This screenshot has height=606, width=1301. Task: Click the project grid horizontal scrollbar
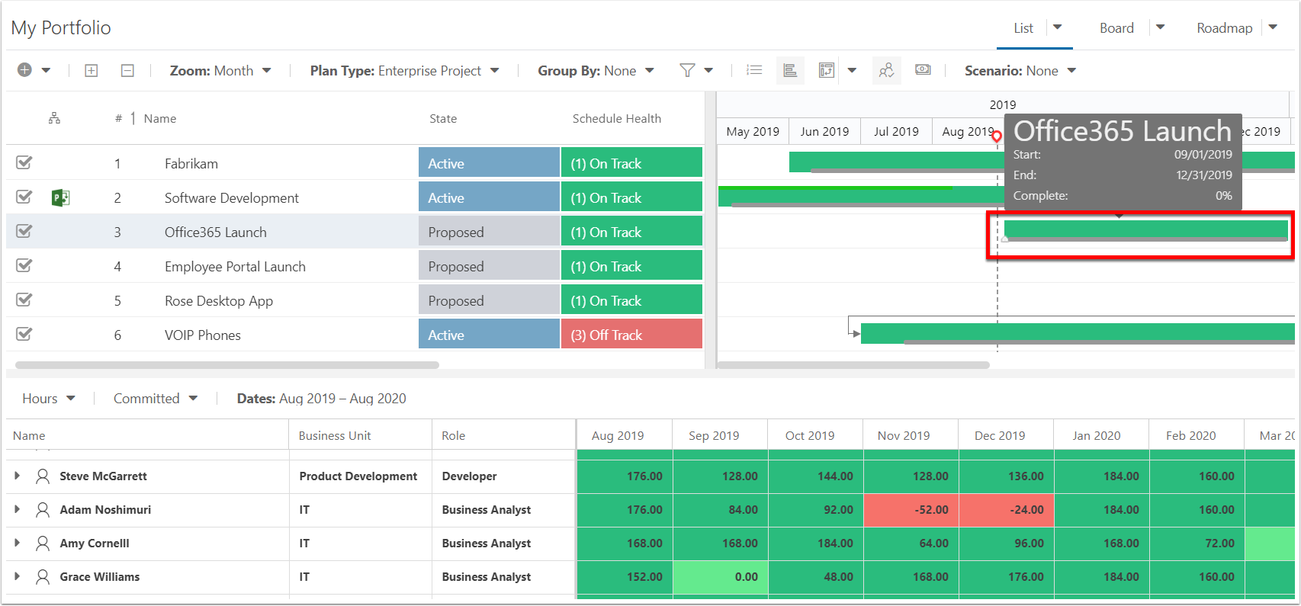227,365
